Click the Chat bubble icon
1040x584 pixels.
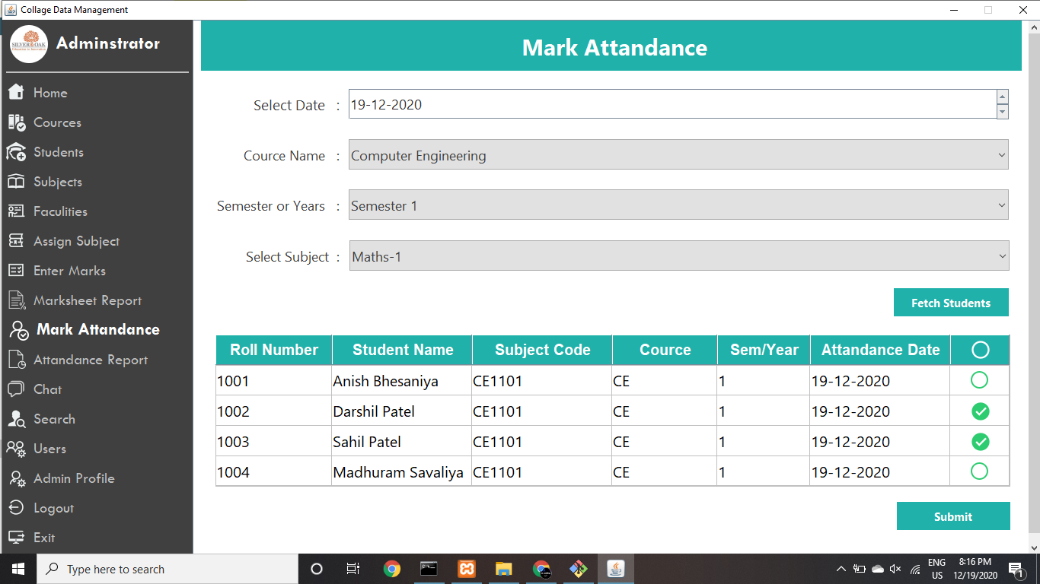point(17,389)
